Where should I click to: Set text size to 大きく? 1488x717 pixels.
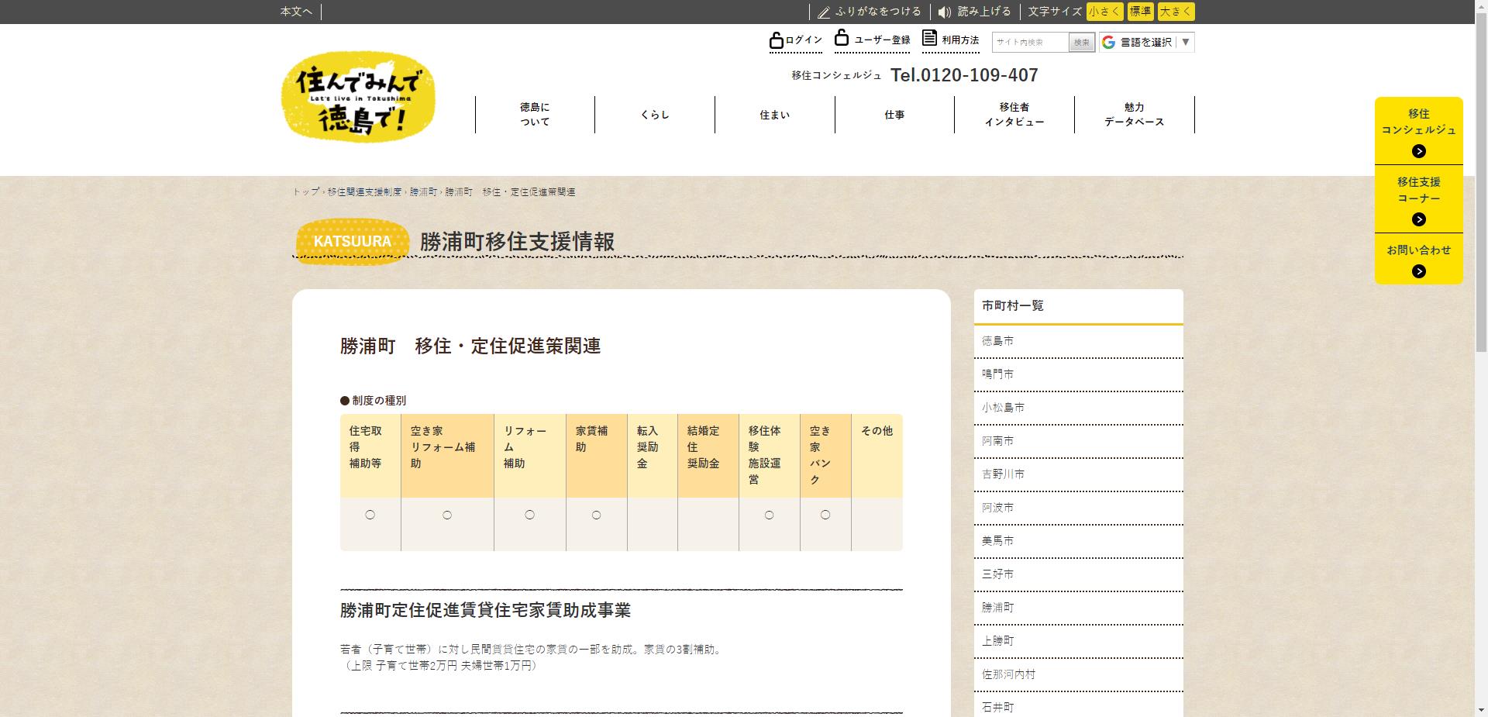click(x=1176, y=12)
